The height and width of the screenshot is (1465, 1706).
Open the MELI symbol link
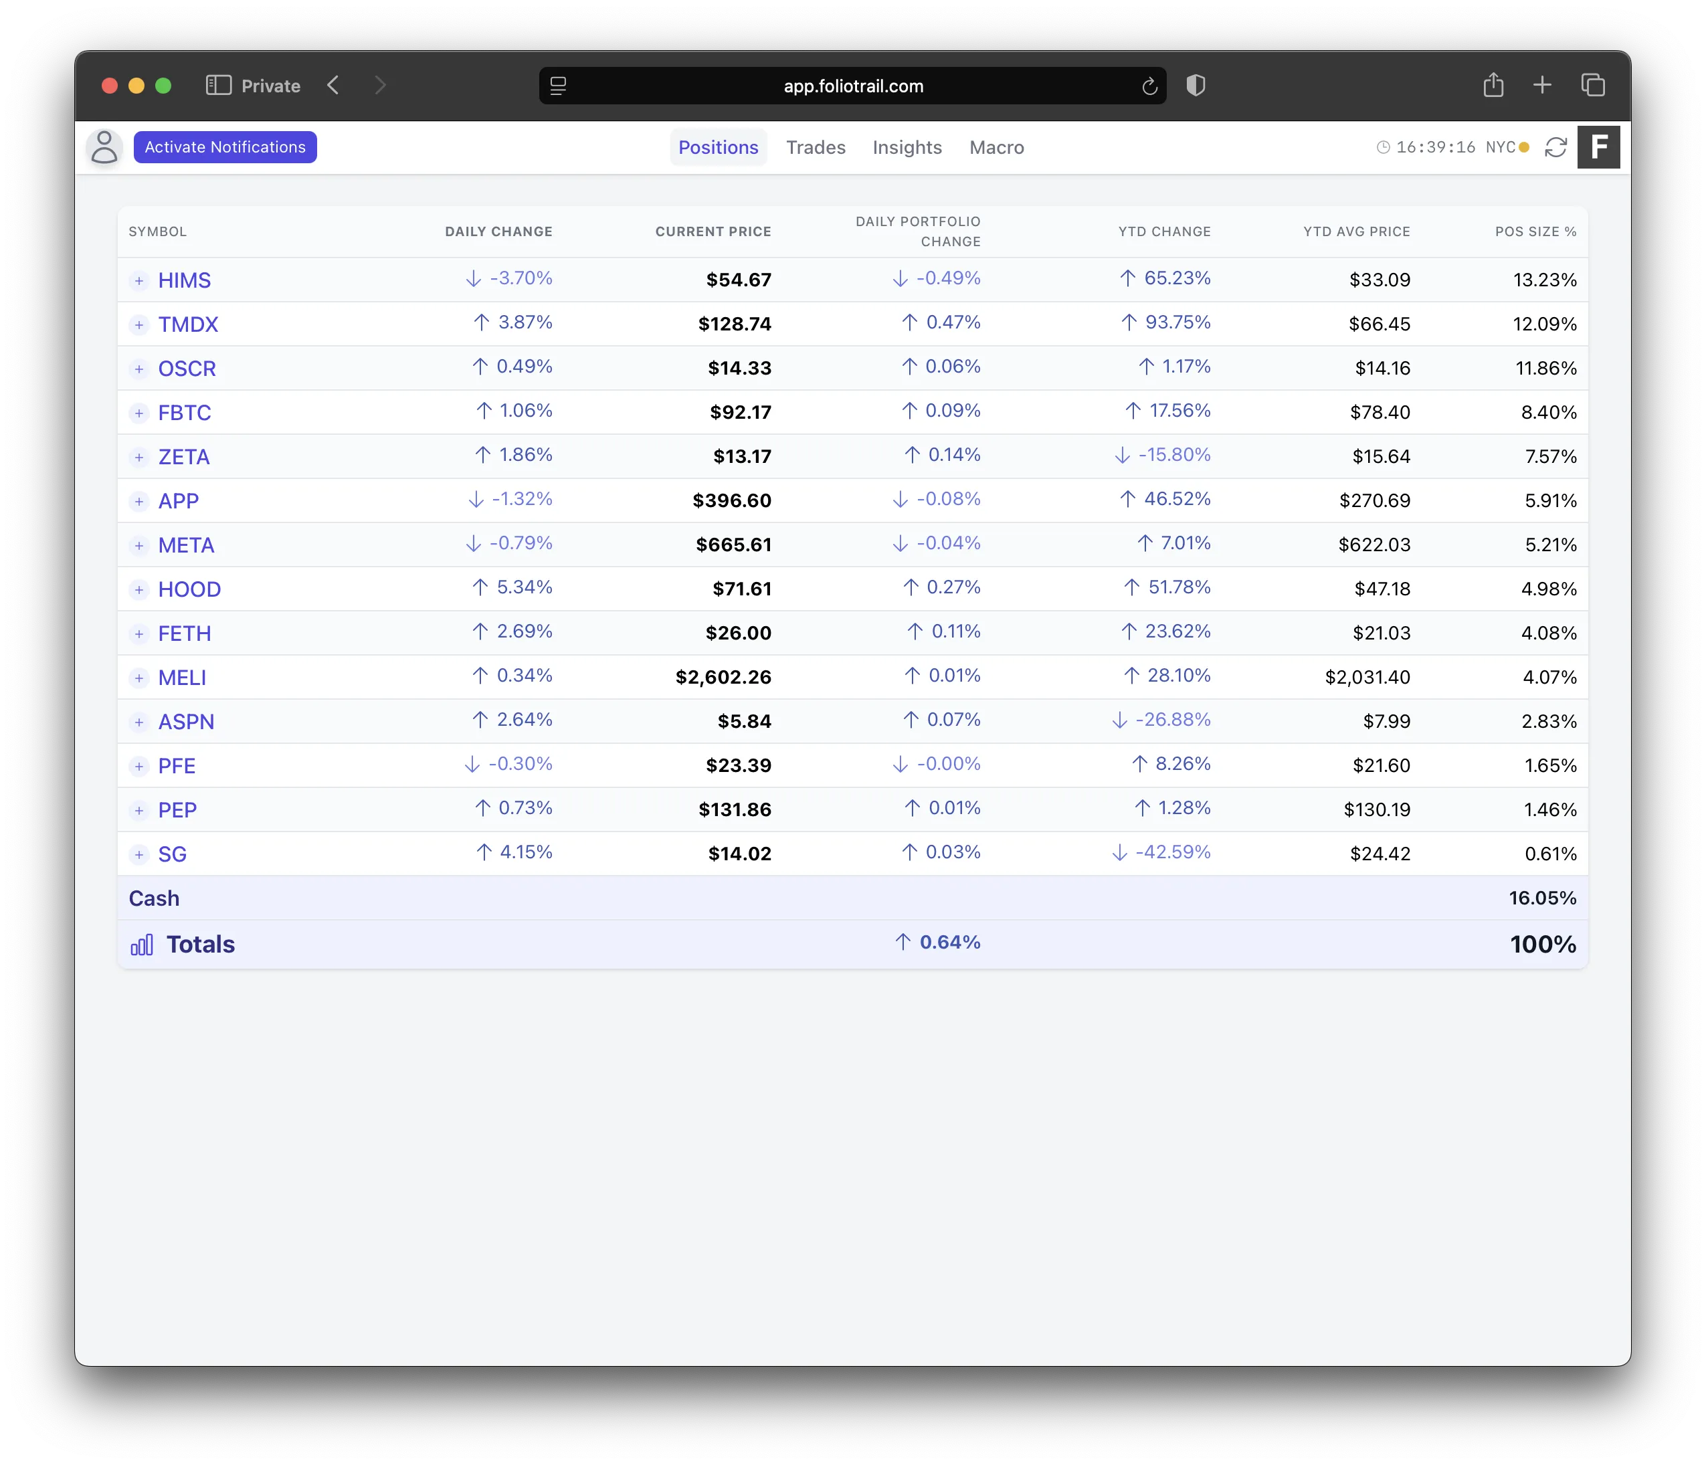[182, 678]
